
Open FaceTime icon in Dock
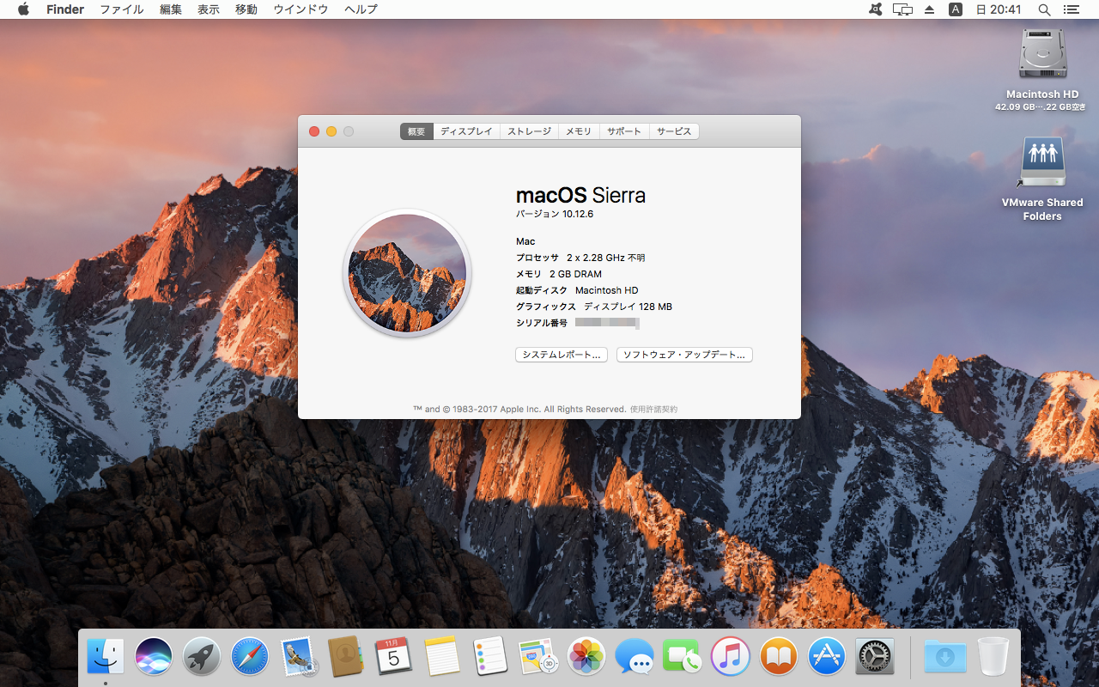click(x=683, y=657)
